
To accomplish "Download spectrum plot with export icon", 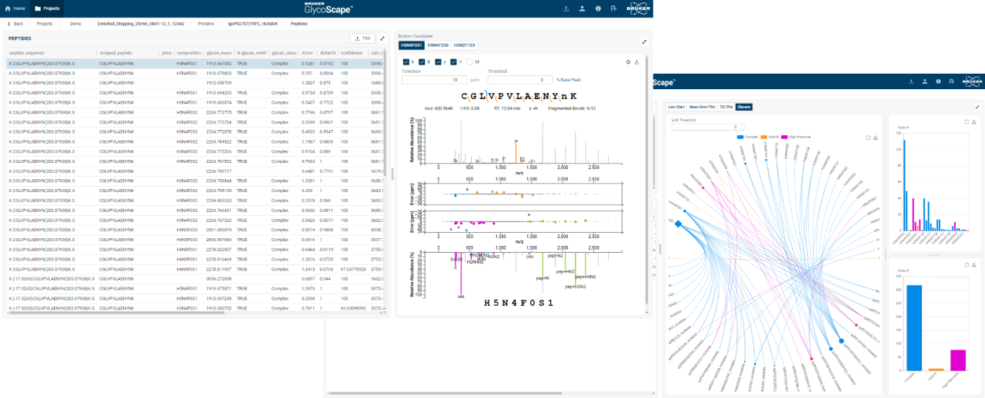I will (636, 61).
